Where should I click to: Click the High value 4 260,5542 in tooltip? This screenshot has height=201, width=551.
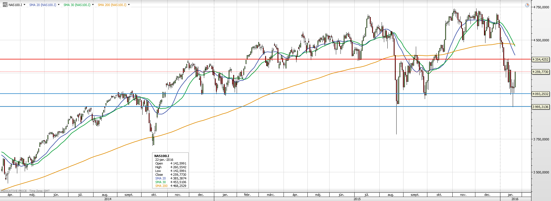click(x=178, y=167)
